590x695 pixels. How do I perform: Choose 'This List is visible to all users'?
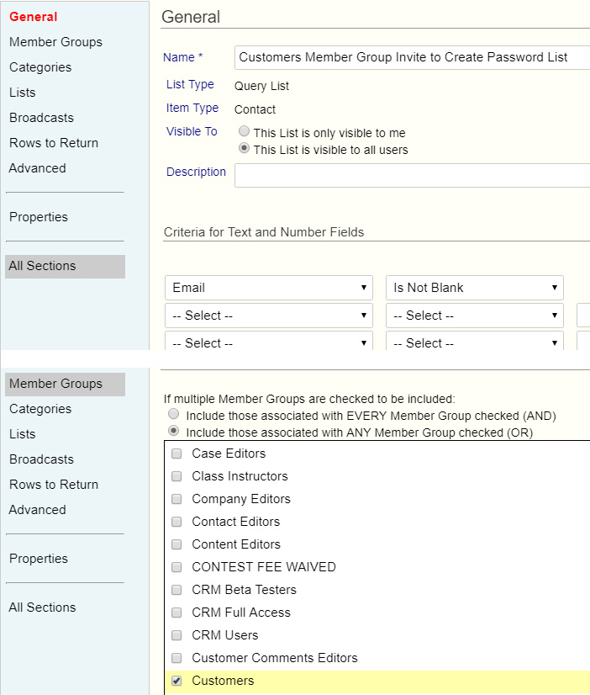tap(244, 149)
